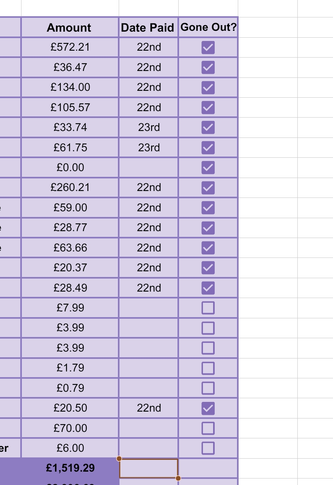Tick the Gone Out checkbox for £70.00
The height and width of the screenshot is (485, 333).
pos(208,428)
